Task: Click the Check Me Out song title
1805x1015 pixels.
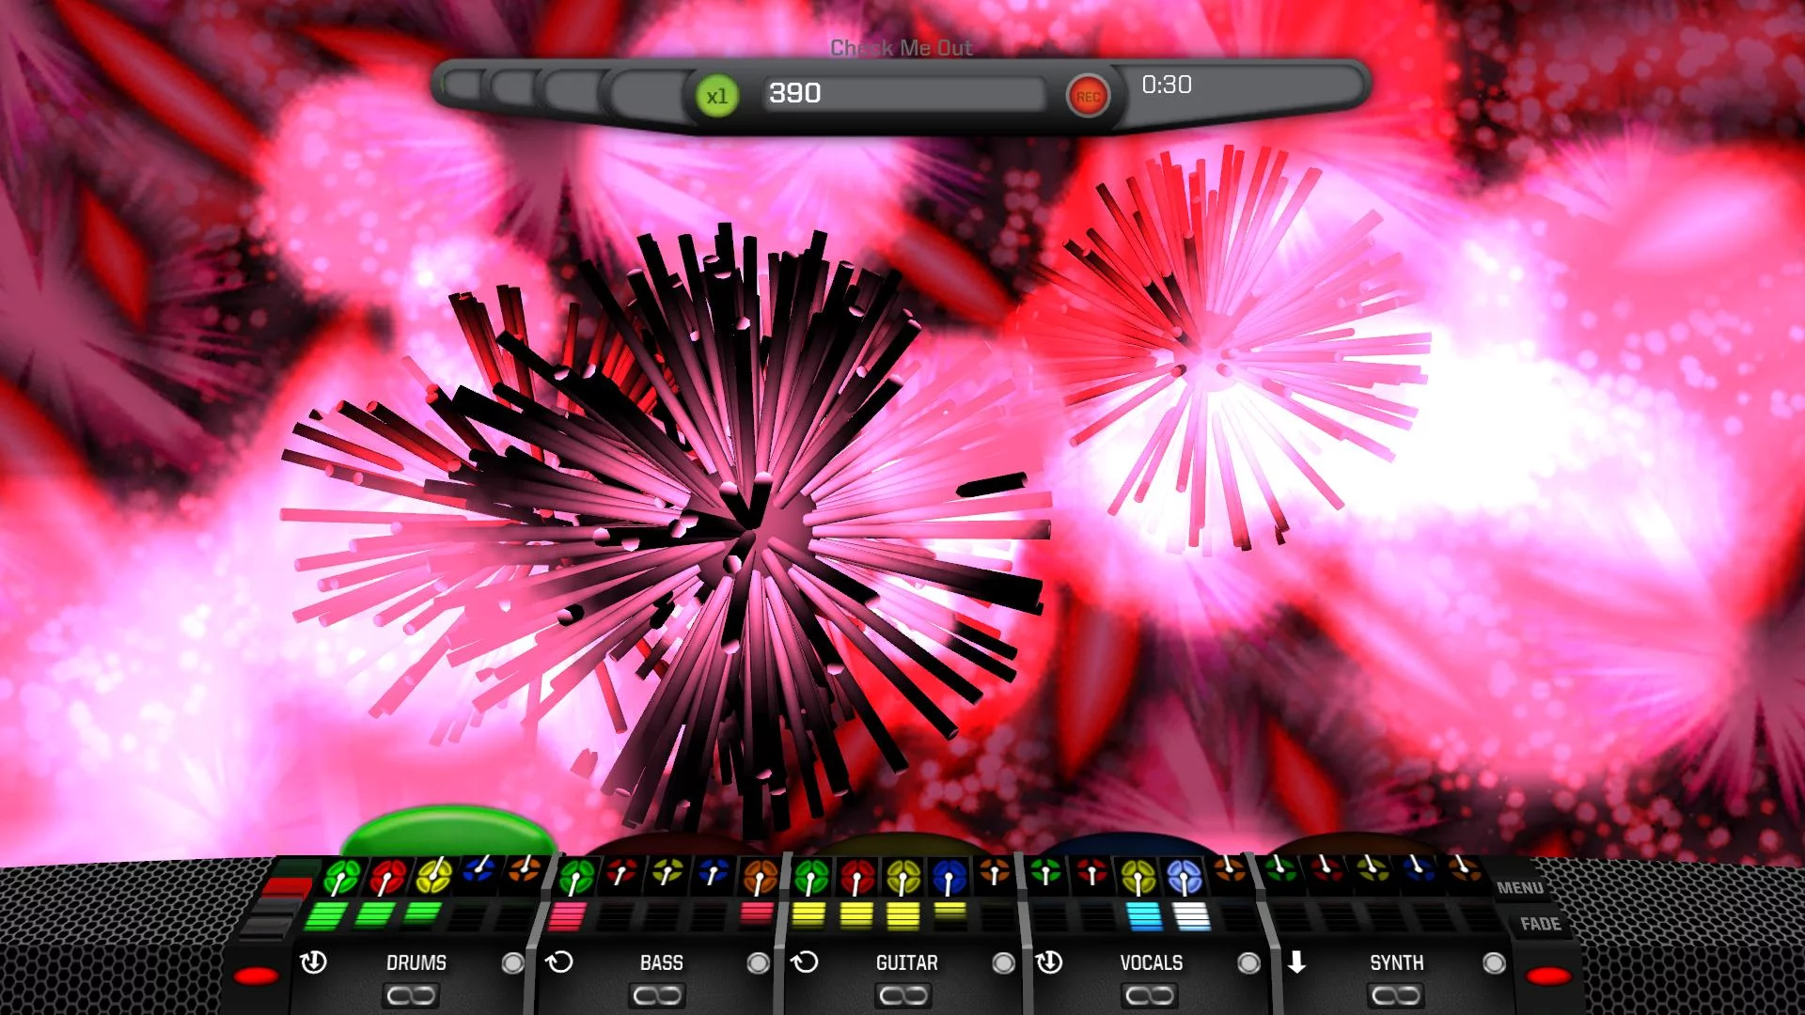Action: coord(901,48)
